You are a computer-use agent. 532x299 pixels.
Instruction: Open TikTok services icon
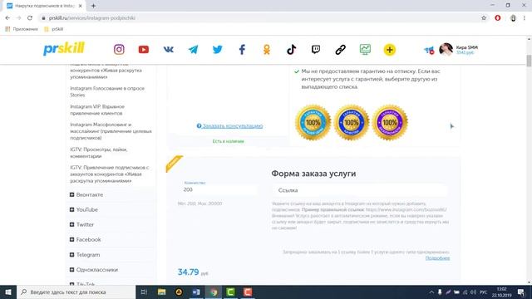tap(291, 50)
